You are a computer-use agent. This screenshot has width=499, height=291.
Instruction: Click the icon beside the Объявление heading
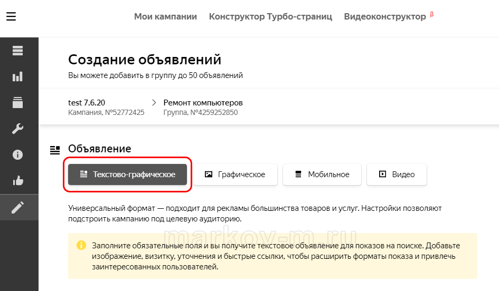pos(55,150)
